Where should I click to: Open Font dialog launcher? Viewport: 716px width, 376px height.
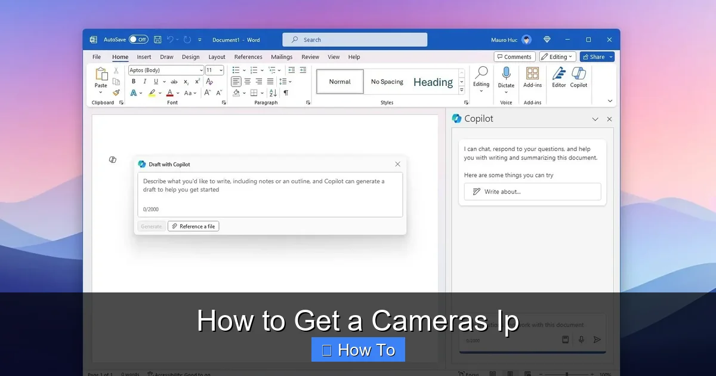[224, 103]
